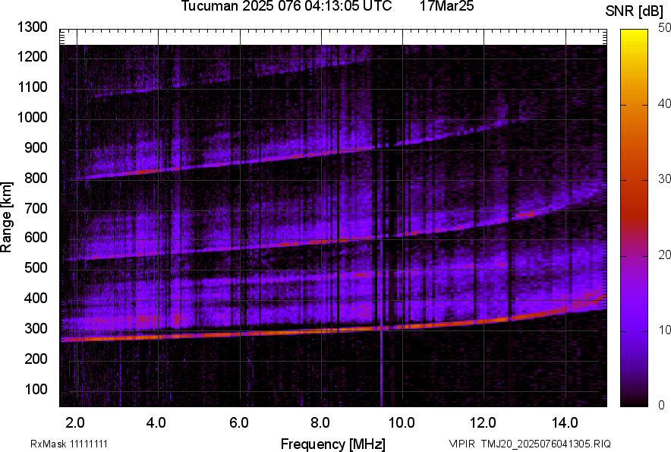Click range axis tick 600

point(36,237)
